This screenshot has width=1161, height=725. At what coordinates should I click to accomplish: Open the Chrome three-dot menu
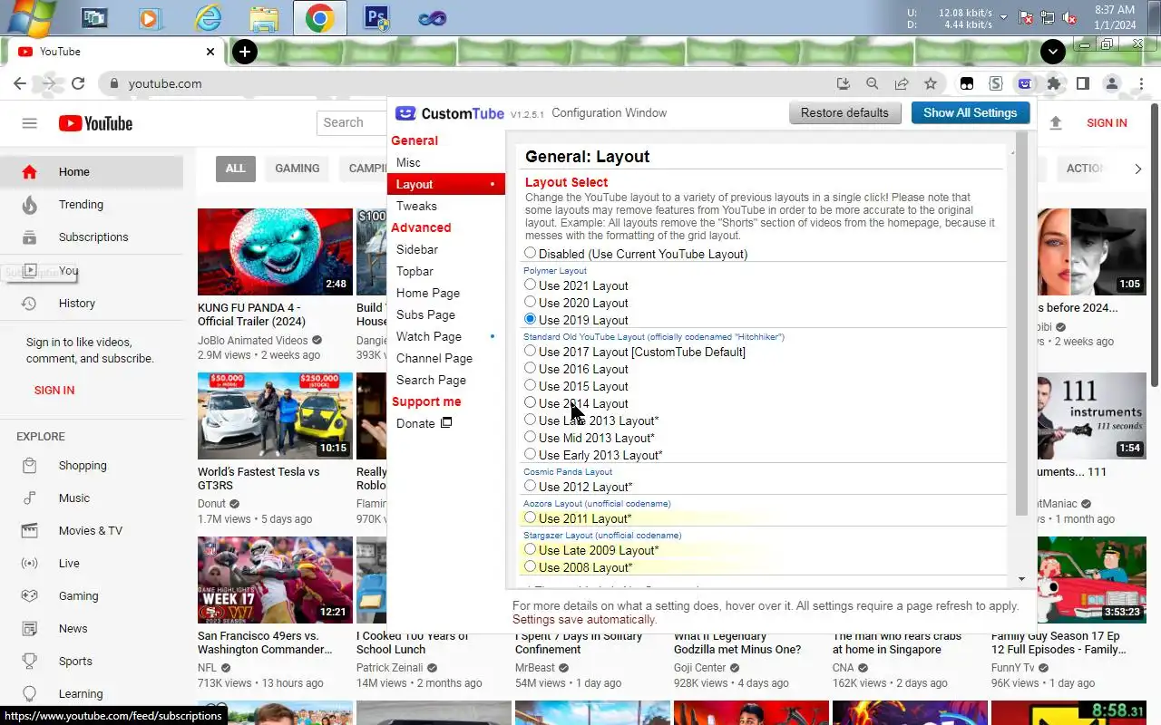click(1141, 83)
